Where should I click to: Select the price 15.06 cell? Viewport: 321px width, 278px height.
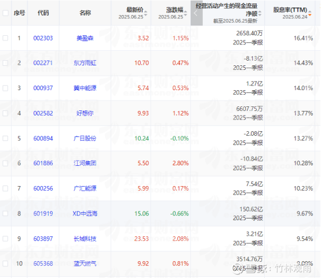click(141, 213)
